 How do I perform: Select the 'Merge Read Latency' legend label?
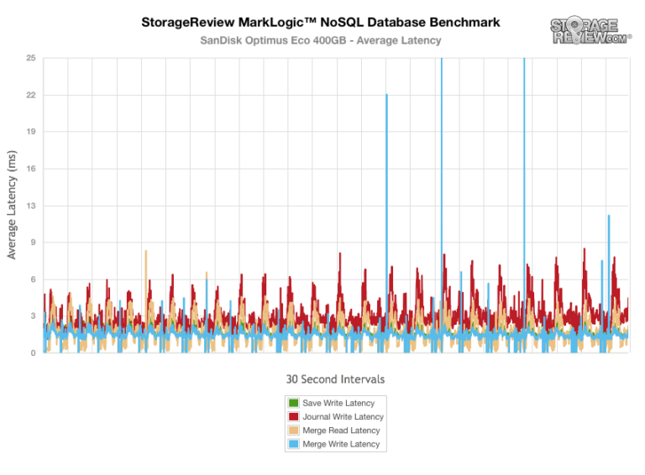pos(341,431)
